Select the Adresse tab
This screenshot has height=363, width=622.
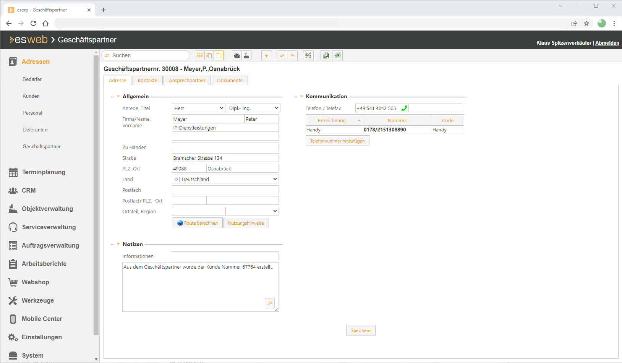117,80
